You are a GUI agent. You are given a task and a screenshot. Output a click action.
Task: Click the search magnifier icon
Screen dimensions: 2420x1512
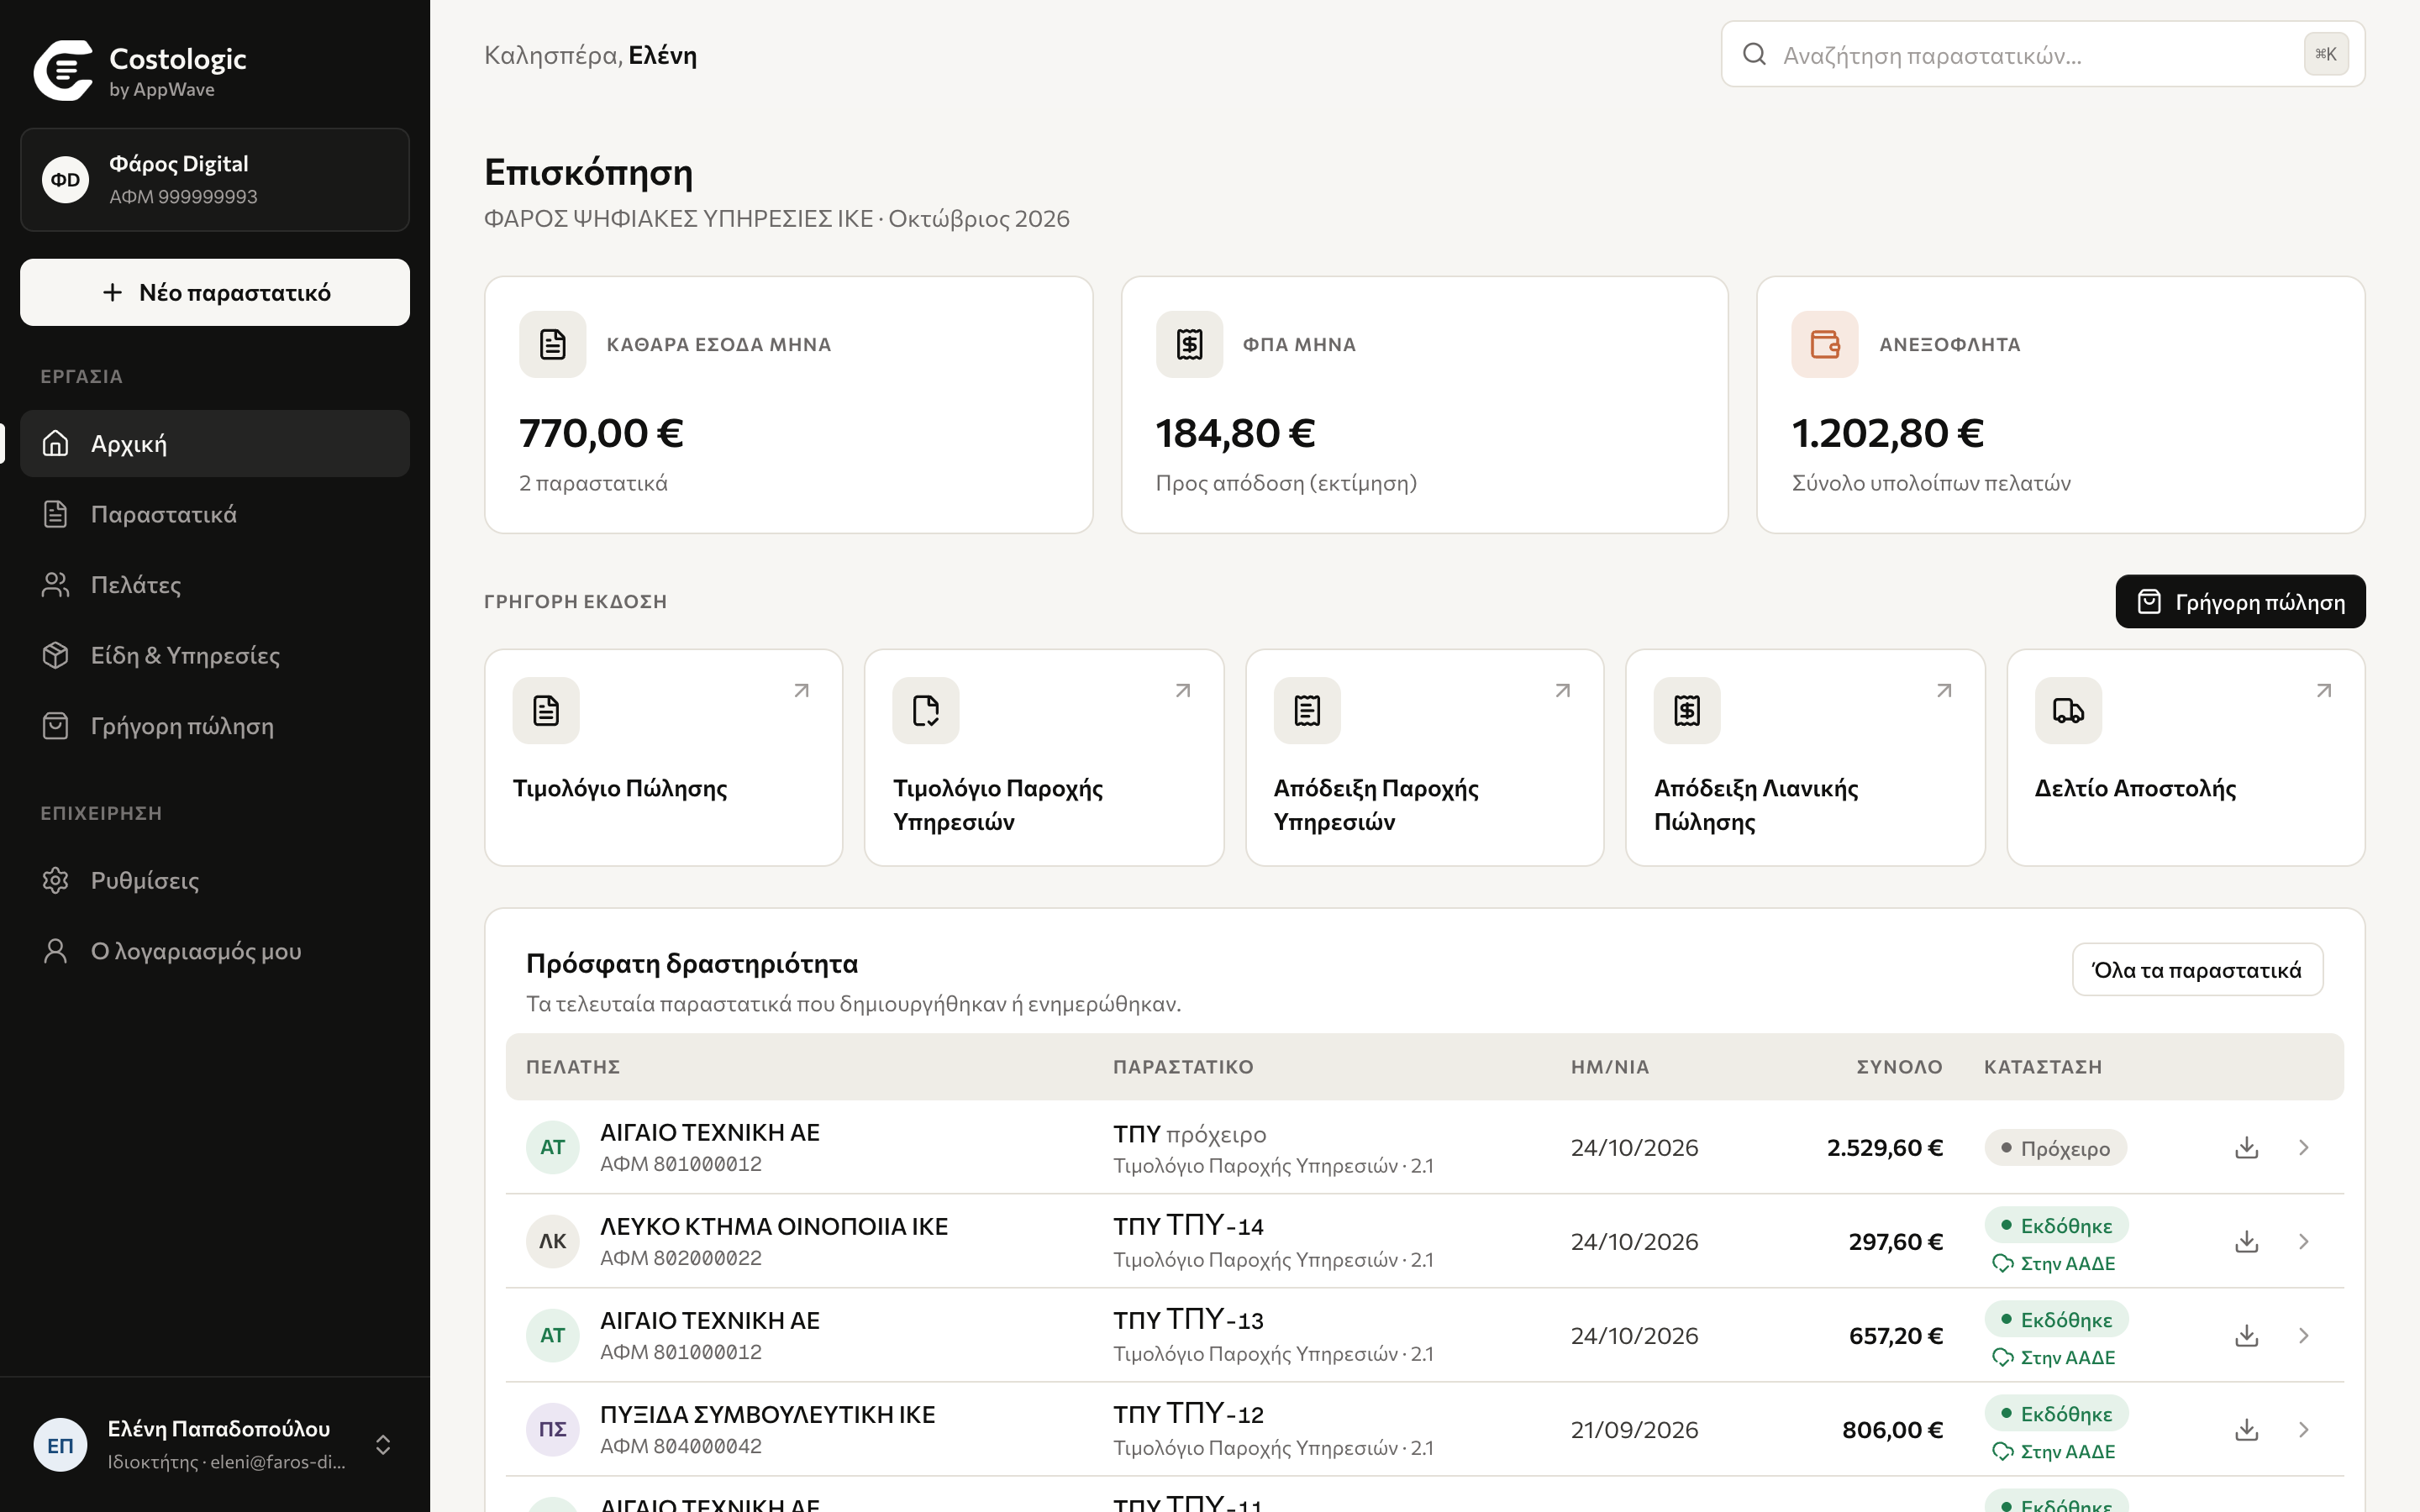pyautogui.click(x=1754, y=54)
